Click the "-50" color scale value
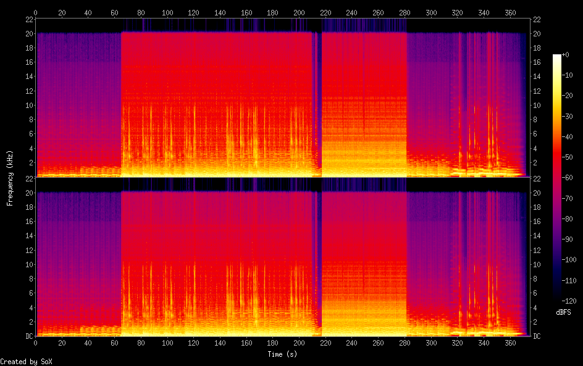The width and height of the screenshot is (583, 366). [568, 157]
